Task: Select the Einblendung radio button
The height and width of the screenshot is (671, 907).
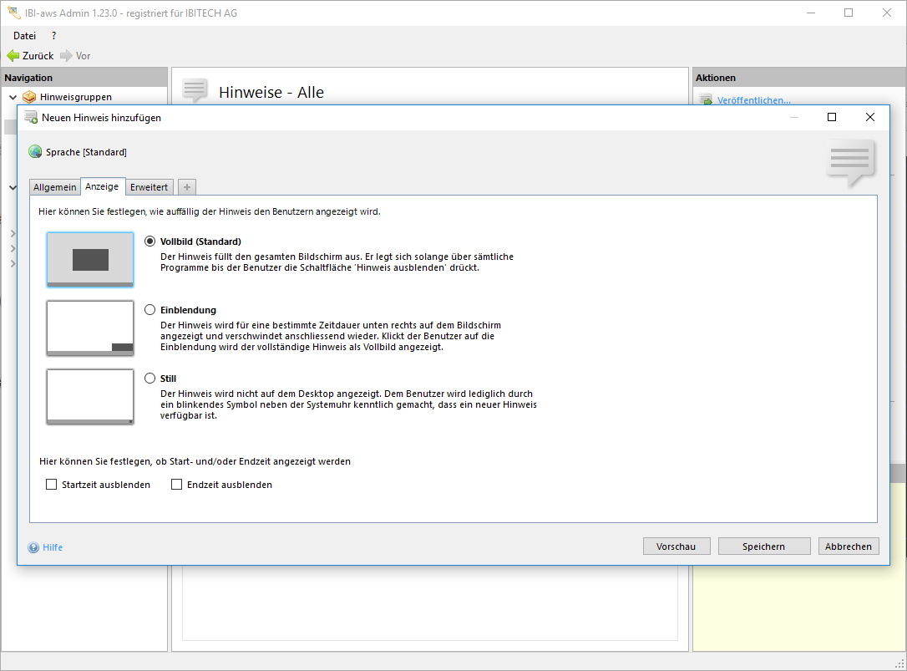Action: 150,310
